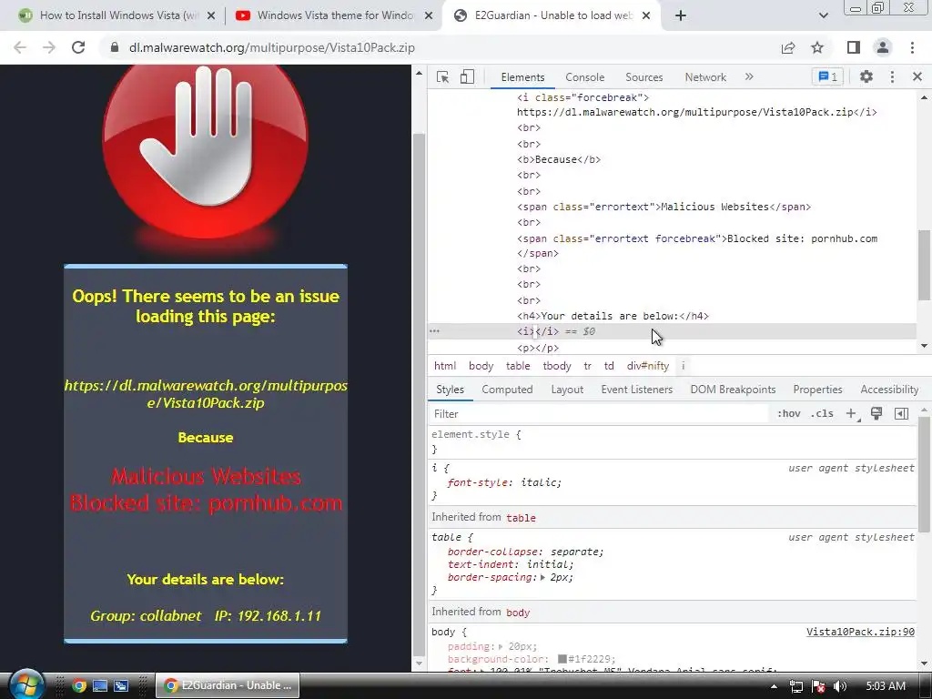Open DevTools customize three-dot menu
Viewport: 932px width, 699px height.
point(892,76)
